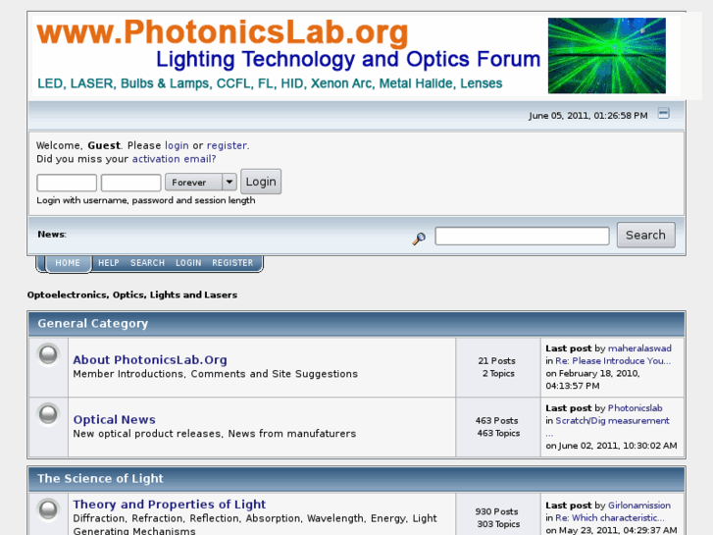The width and height of the screenshot is (713, 535).
Task: Click the www.PhotonicsLab.org banner logo
Action: (223, 32)
